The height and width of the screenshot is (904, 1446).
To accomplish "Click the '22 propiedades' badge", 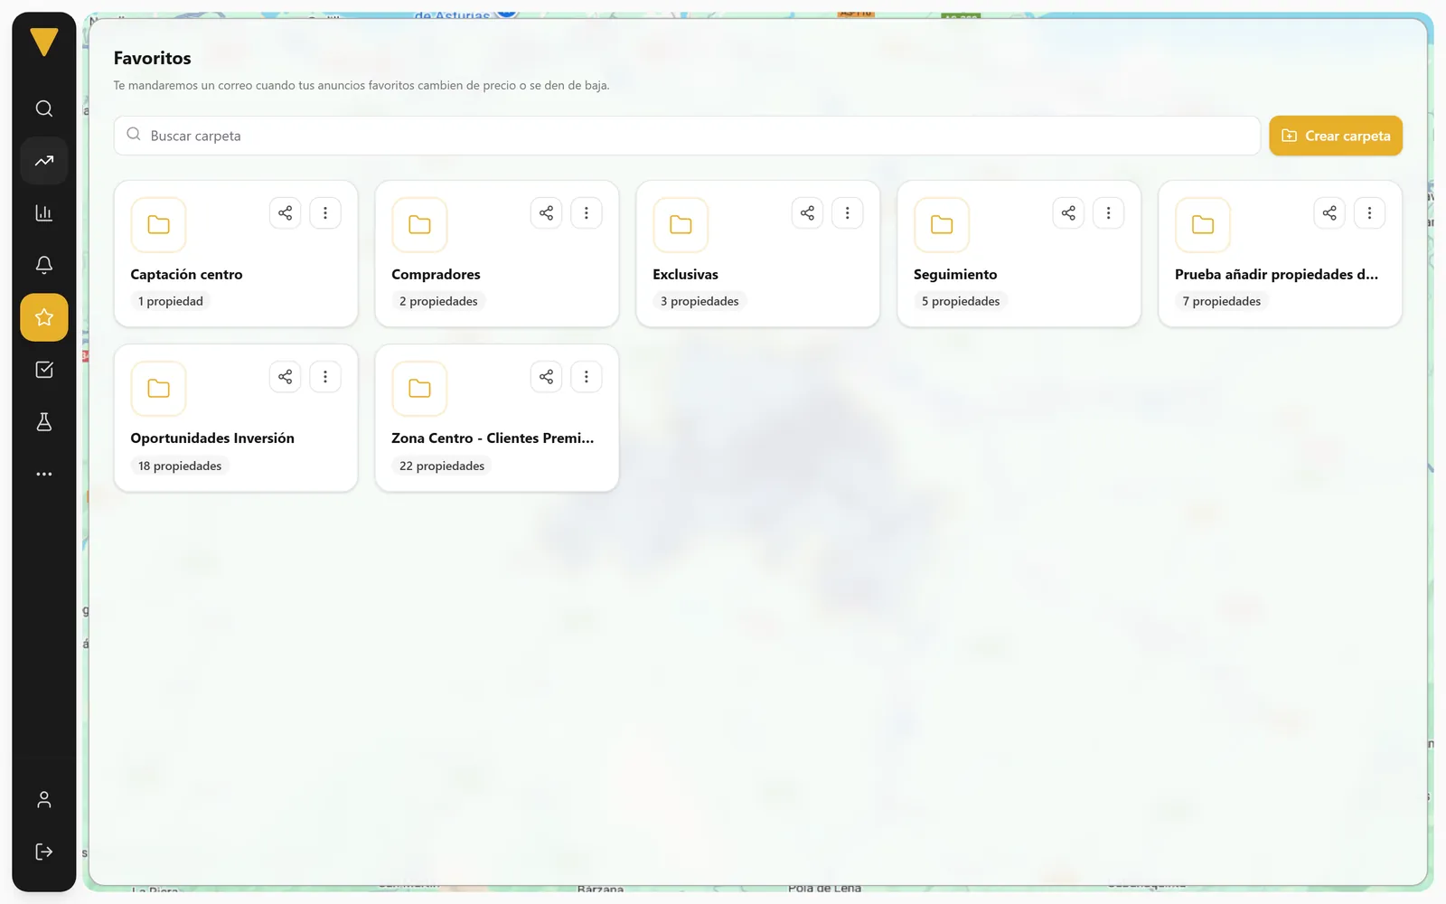I will [x=442, y=466].
